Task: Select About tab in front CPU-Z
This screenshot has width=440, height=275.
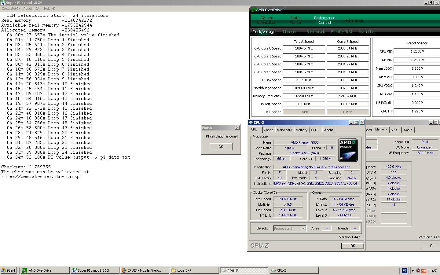Action: [328, 130]
